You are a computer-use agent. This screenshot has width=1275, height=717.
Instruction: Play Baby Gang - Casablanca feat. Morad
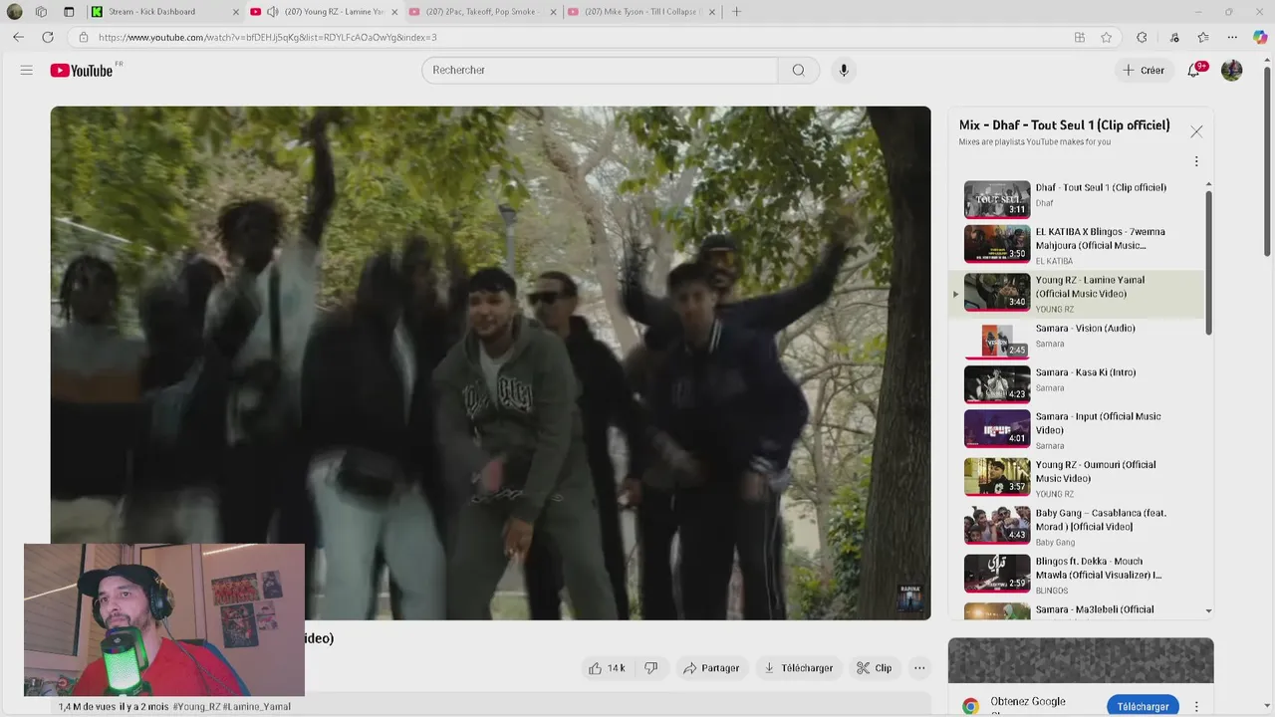tap(1079, 527)
